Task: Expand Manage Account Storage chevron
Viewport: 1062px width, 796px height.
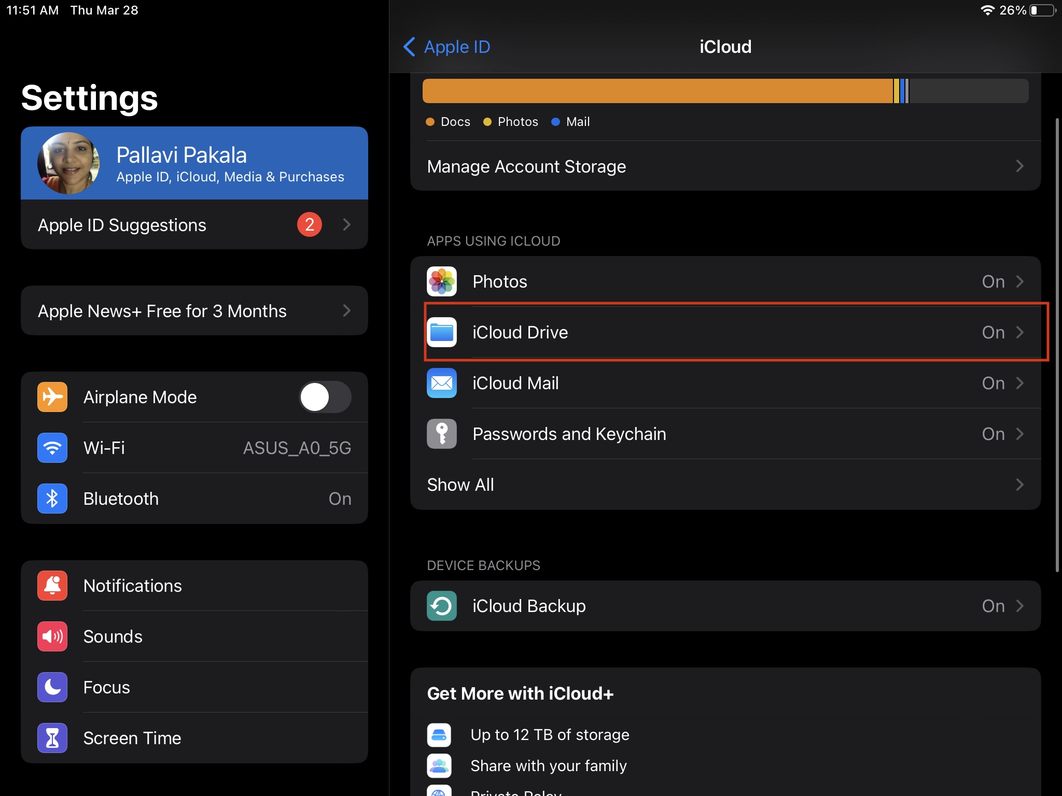Action: (1019, 166)
